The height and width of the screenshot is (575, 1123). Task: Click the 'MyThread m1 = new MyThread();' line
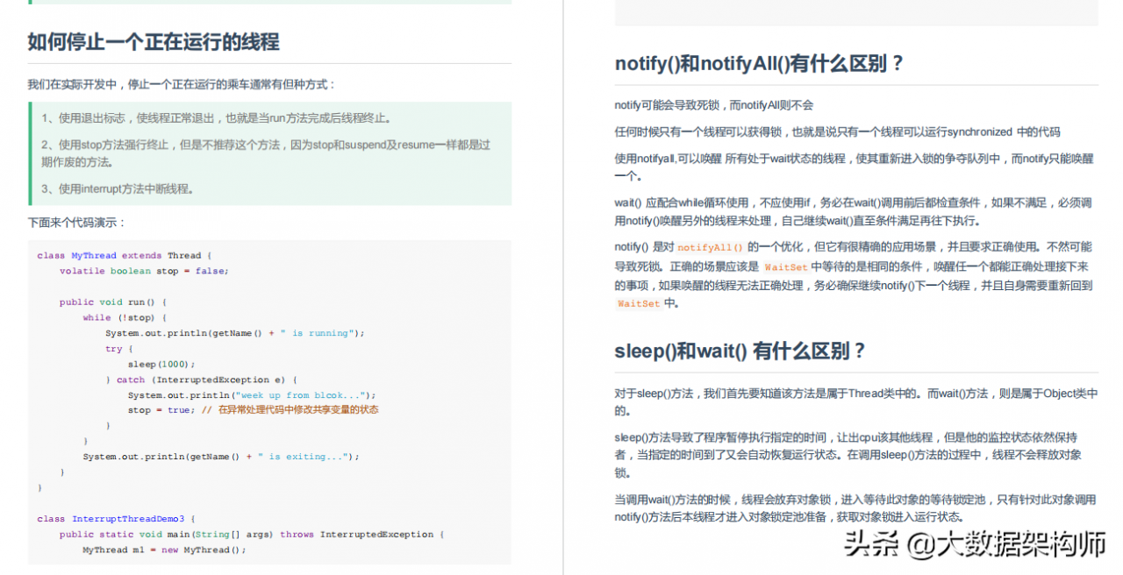pos(164,550)
